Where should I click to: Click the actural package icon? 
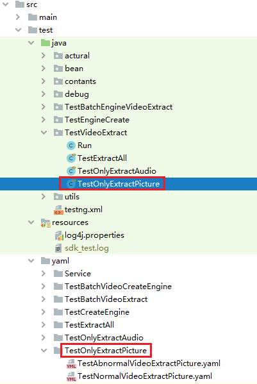click(58, 56)
